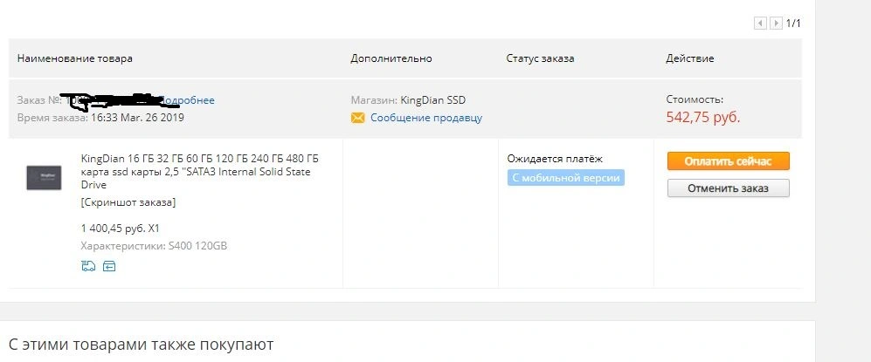Click the 542,75 руб. order cost
871x362 pixels.
703,117
